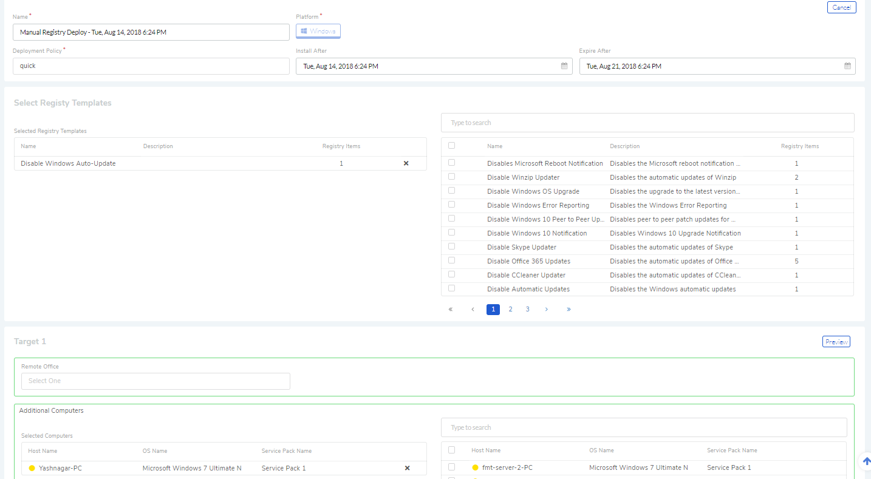Click the scroll-to-top arrow icon
Image resolution: width=871 pixels, height=479 pixels.
click(866, 461)
